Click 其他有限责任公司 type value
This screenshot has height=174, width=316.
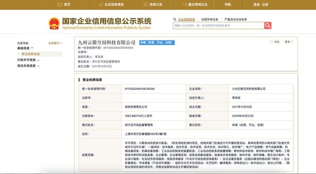tap(136, 107)
